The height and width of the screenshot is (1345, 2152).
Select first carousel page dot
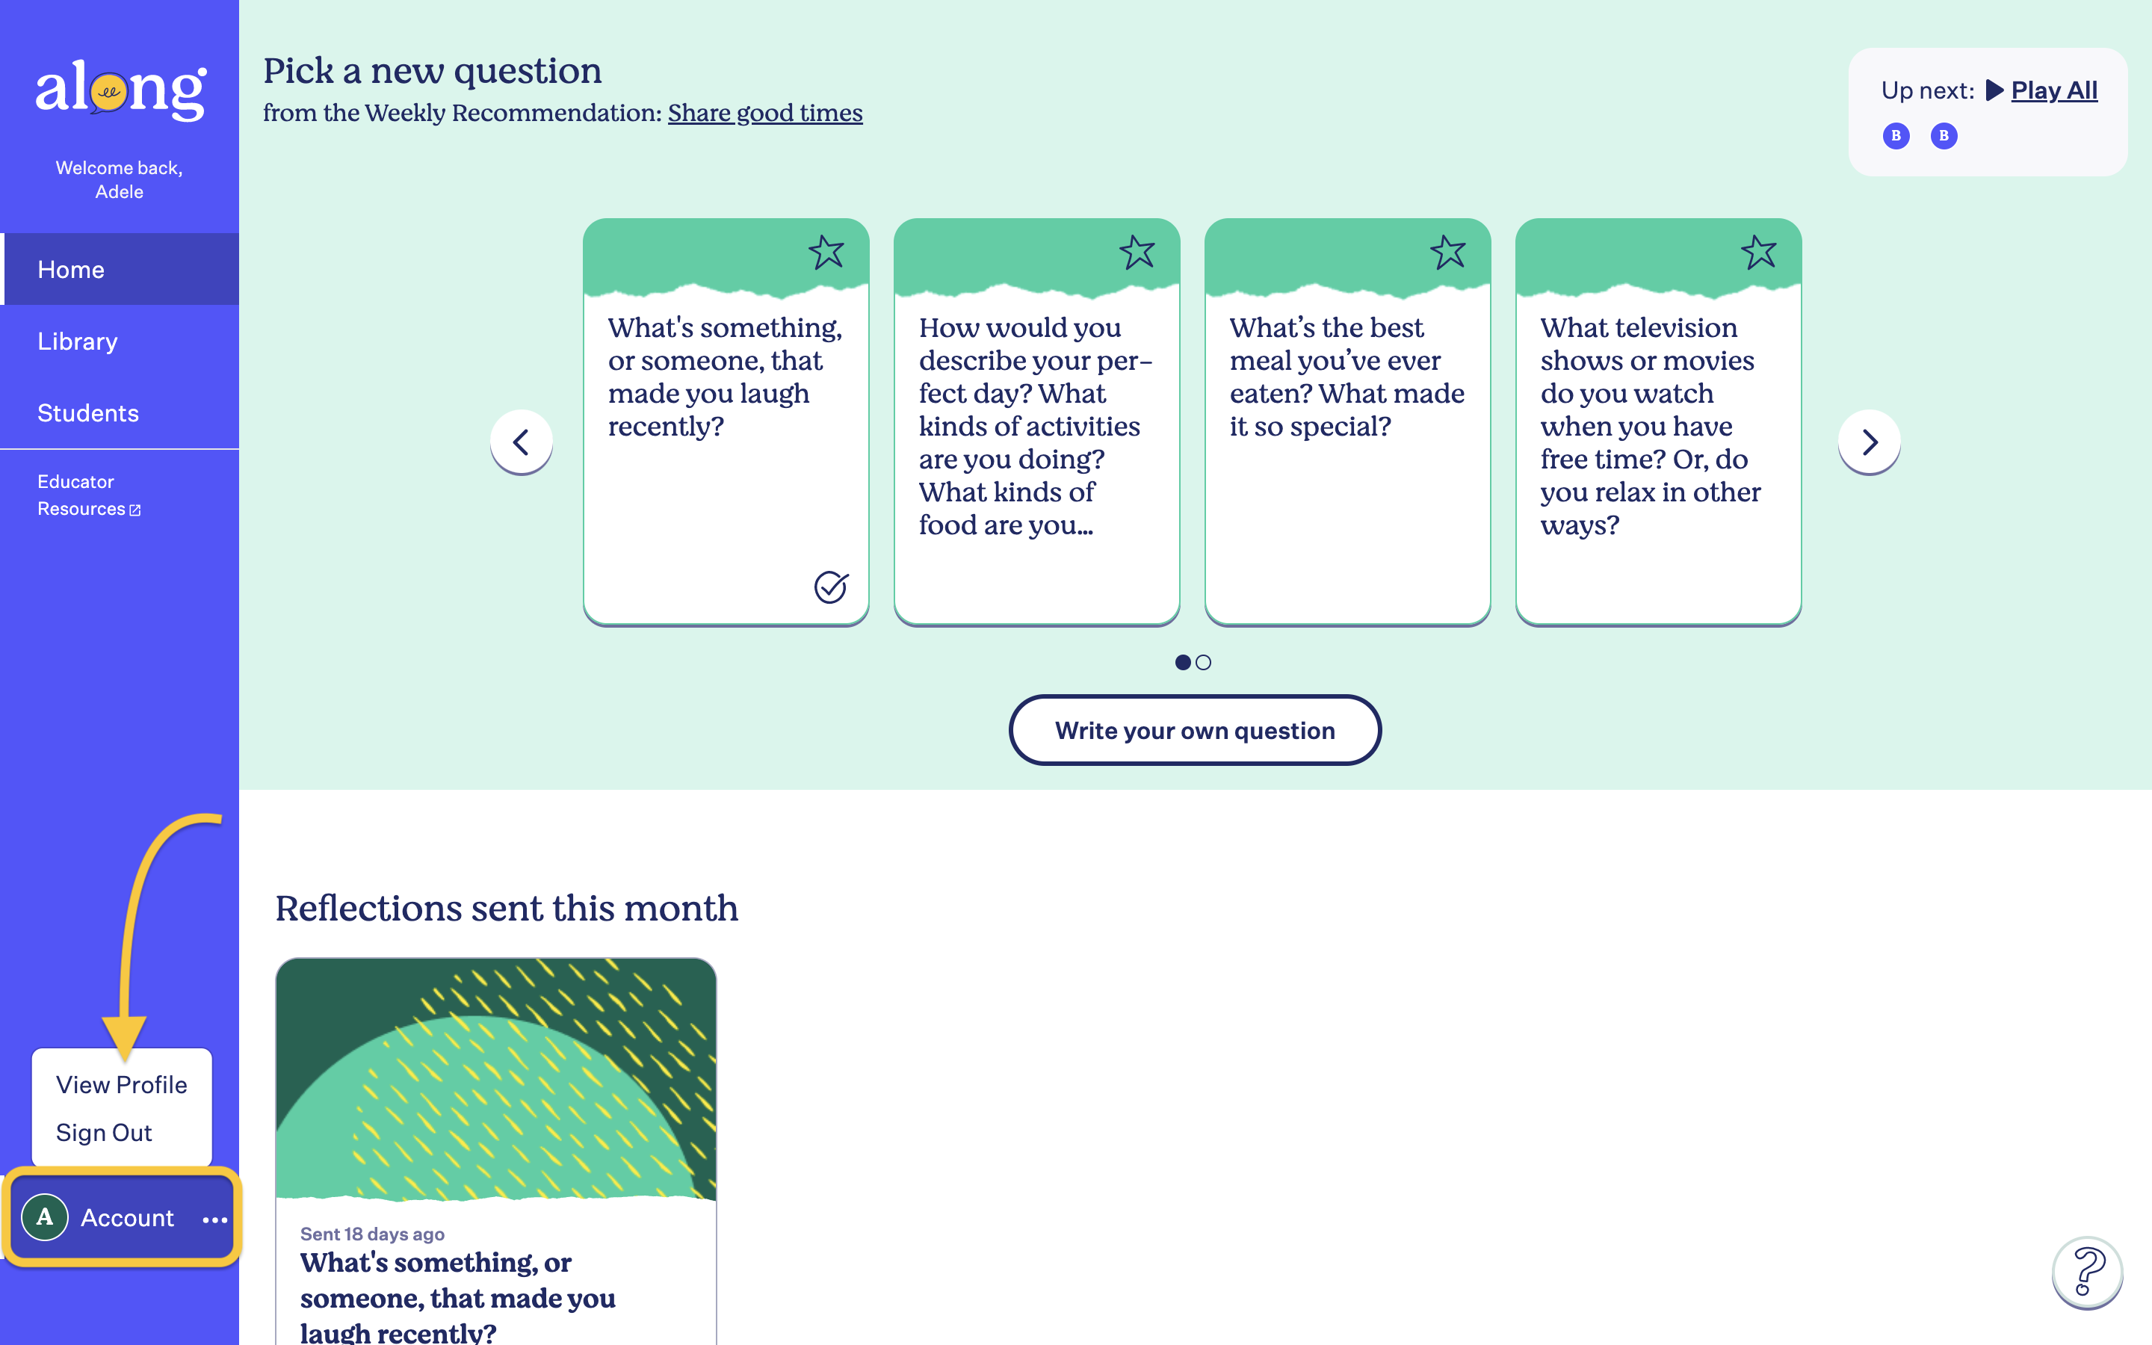1183,663
